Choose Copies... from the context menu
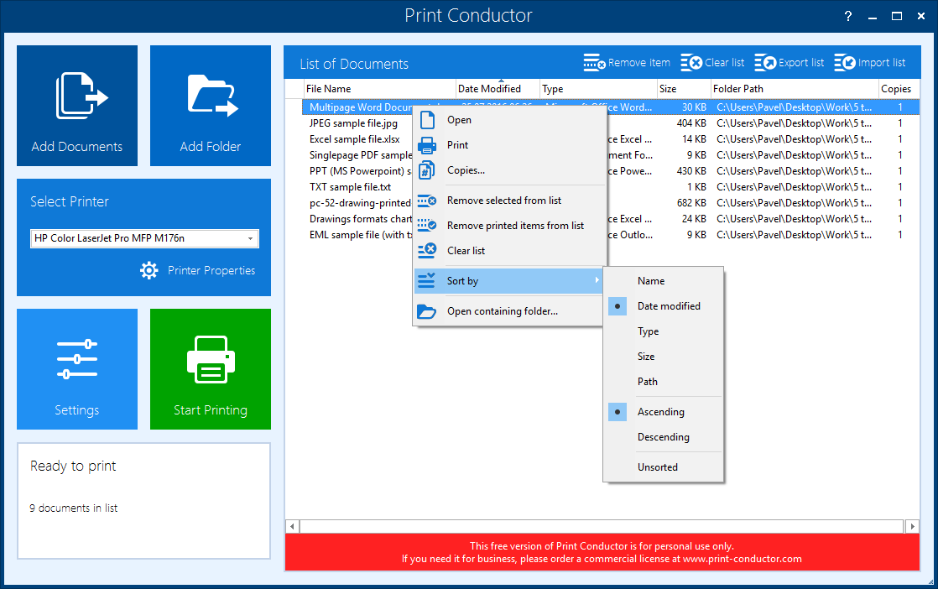 [x=509, y=170]
